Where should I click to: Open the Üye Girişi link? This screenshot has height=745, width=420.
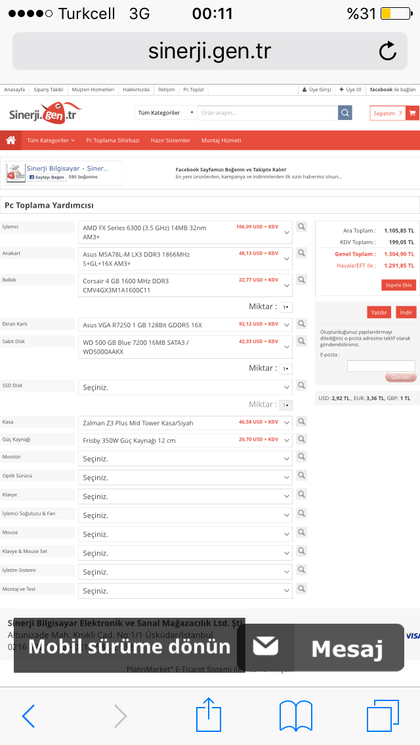[x=316, y=89]
